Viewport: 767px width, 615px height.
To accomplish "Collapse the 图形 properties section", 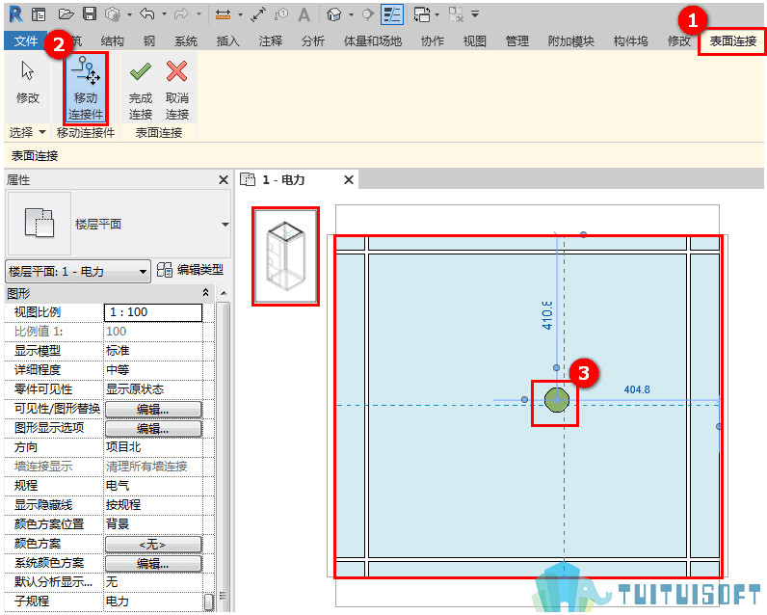I will (206, 293).
